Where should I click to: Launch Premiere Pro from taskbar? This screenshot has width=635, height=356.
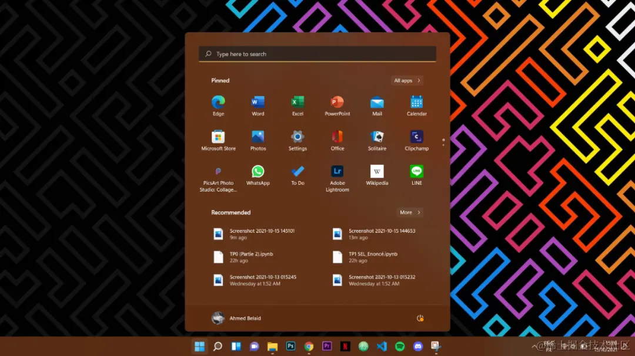(327, 346)
